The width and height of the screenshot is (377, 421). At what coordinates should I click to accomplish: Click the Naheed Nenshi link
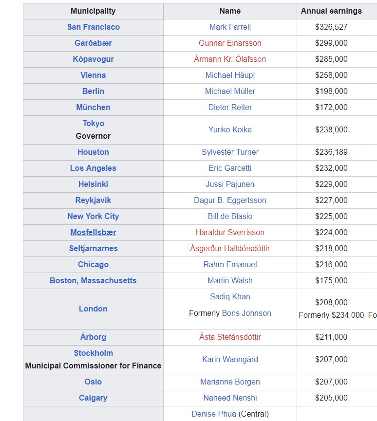pos(230,398)
